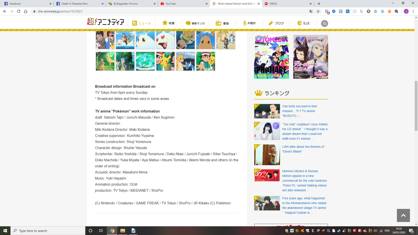Open the LiSA Devil's Blade article link
418x235 pixels.
(303, 149)
